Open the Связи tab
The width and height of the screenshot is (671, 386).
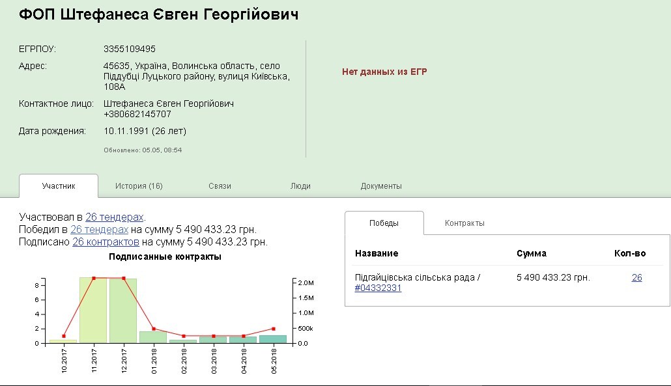[220, 186]
